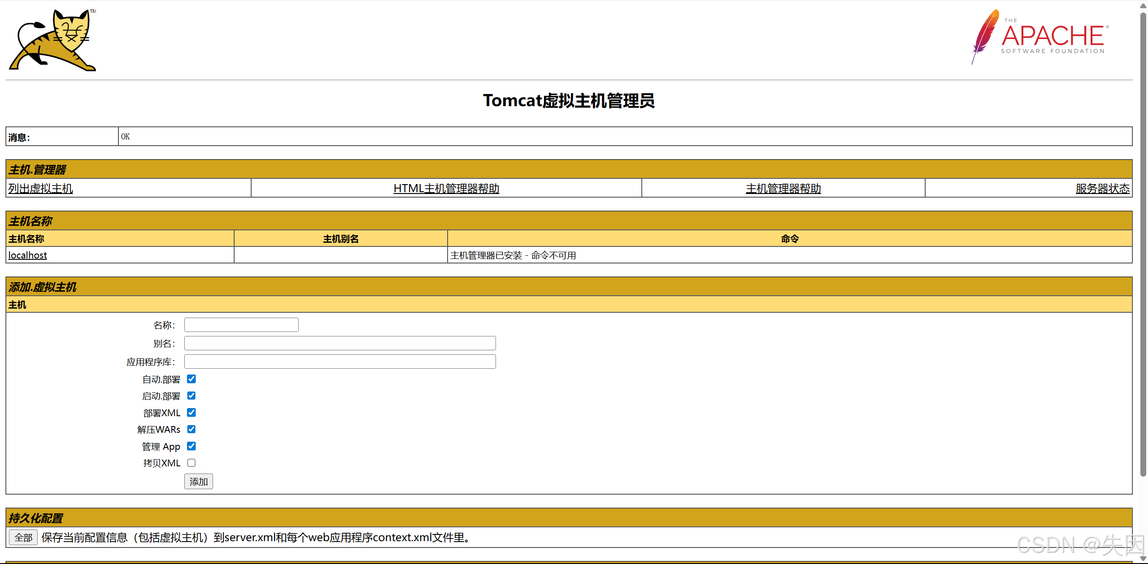Click the localhost host link
Screen dimensions: 1148x564
coord(27,255)
